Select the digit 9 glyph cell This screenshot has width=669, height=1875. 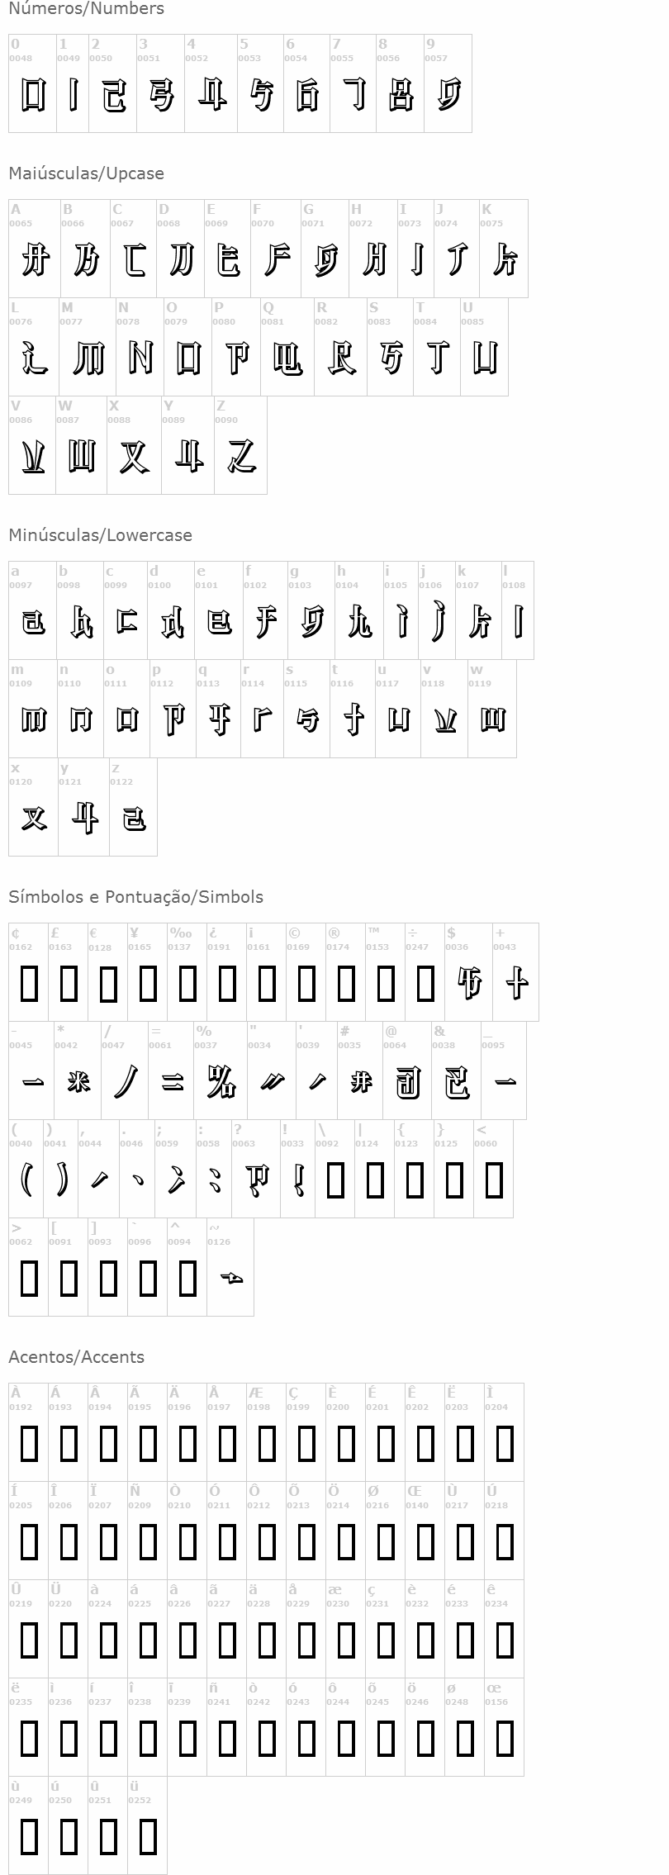coord(448,83)
